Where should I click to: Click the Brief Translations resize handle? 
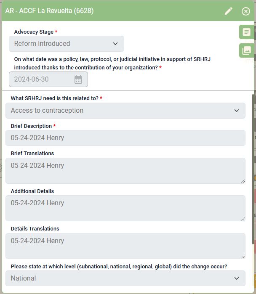coord(243,181)
